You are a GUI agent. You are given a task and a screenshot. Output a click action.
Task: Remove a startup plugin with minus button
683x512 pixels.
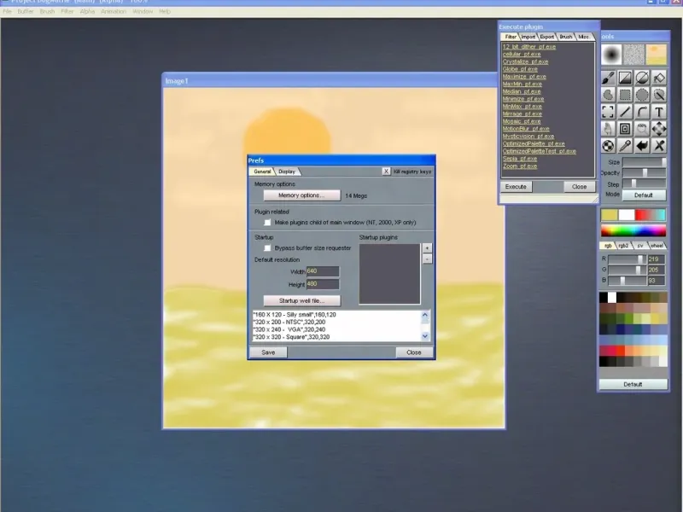pyautogui.click(x=427, y=259)
